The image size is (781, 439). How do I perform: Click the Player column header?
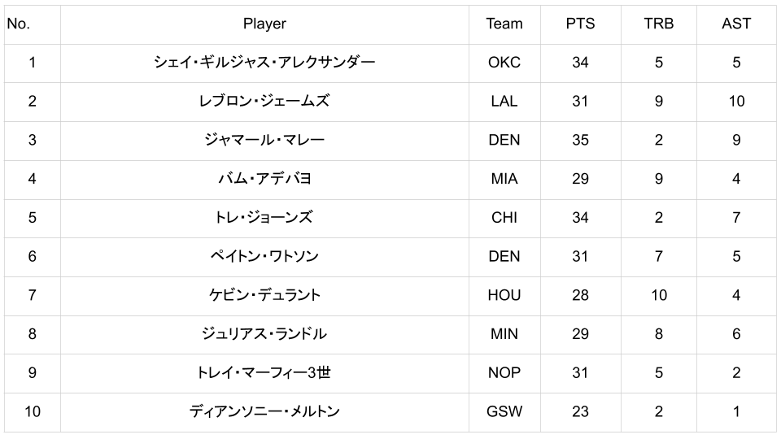(264, 24)
